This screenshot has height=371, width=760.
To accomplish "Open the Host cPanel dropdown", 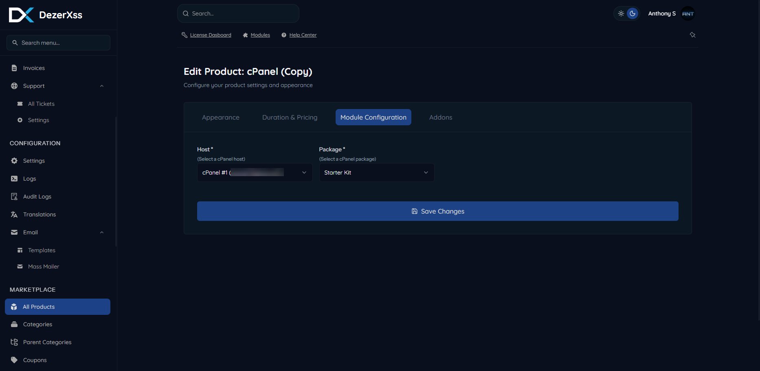I will [x=255, y=172].
